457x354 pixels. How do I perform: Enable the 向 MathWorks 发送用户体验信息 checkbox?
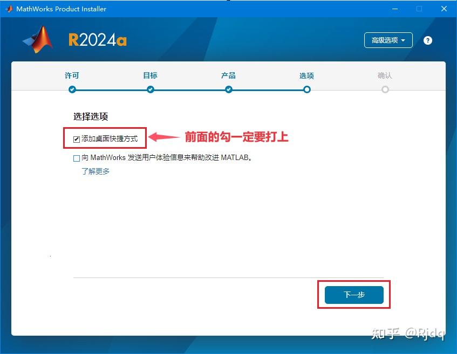pos(76,158)
